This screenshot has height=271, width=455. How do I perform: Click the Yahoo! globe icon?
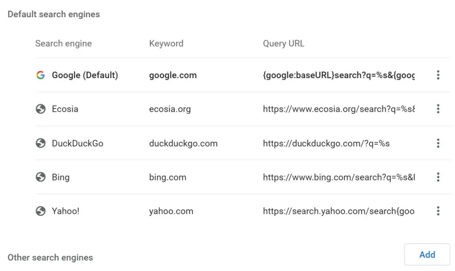[x=40, y=211]
